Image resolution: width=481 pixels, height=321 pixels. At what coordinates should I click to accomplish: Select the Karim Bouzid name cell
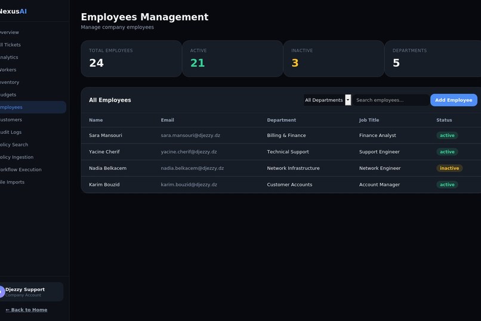[104, 185]
